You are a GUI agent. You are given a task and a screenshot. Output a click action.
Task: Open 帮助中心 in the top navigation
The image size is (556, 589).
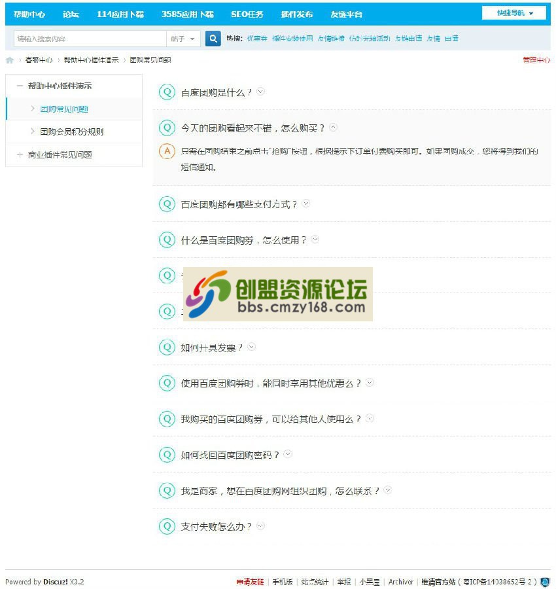[29, 14]
